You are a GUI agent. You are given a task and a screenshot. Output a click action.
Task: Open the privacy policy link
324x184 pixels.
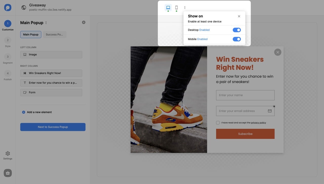(258, 123)
